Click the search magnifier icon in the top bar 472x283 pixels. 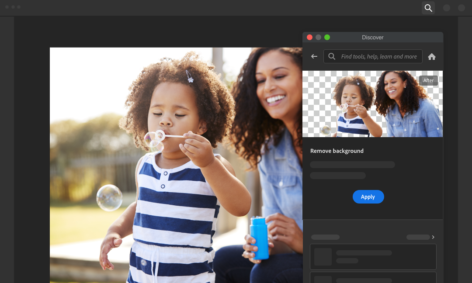pyautogui.click(x=428, y=8)
